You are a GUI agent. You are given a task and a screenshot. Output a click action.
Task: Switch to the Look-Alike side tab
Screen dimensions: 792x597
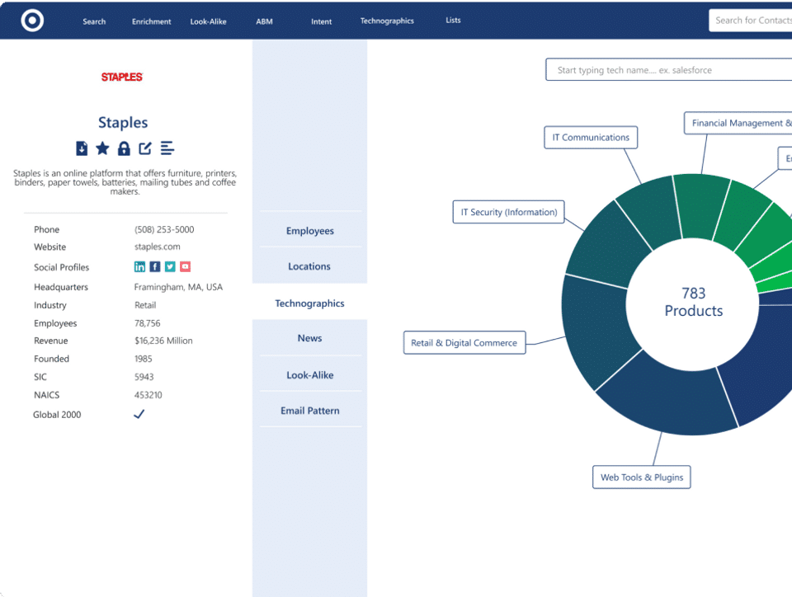(x=310, y=375)
